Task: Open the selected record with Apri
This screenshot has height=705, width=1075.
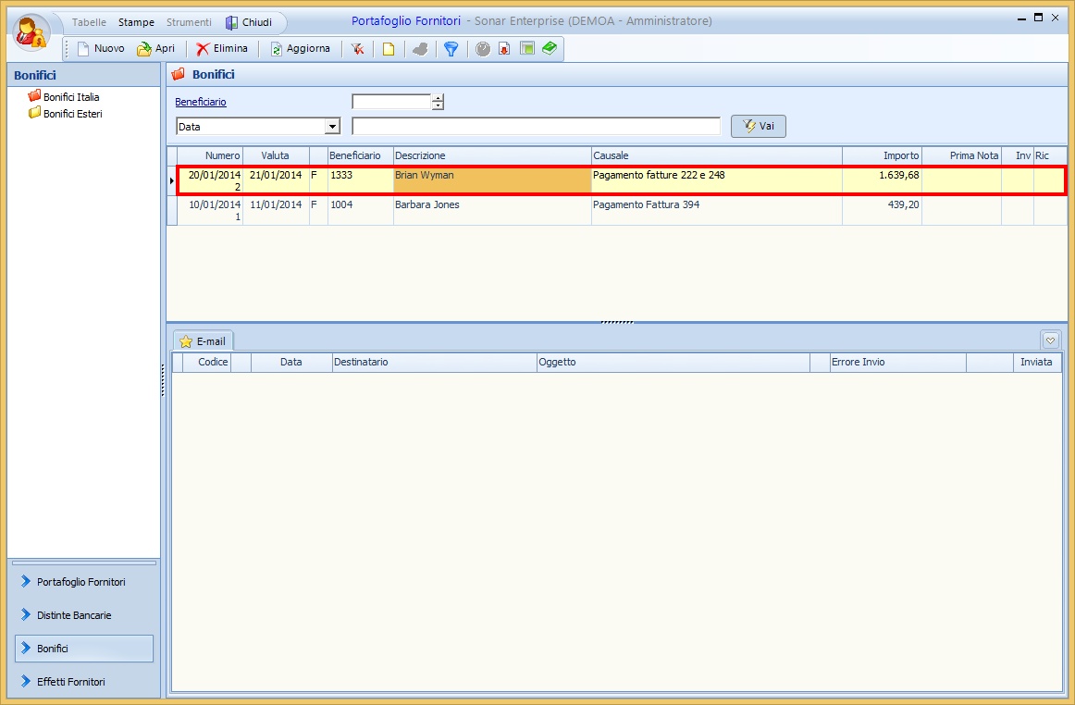Action: 155,49
